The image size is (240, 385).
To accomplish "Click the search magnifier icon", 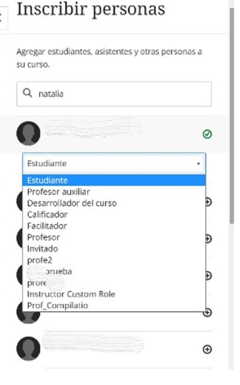I will (x=27, y=93).
